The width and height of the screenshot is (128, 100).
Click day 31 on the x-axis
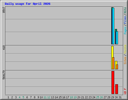point(120,97)
